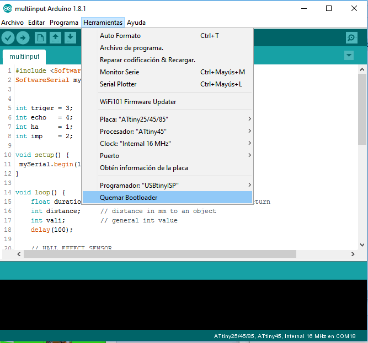Click the Arduino logo in title bar
Screen dimensions: 368x343
pos(8,9)
